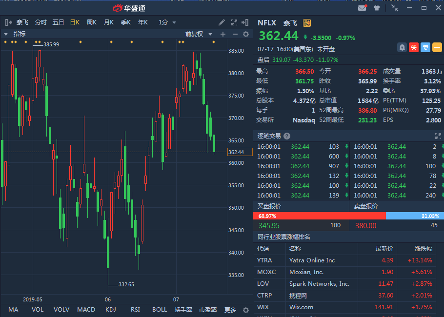444x317 pixels.
Task: Open the 1分 minute interval dropdown
Action: [x=167, y=22]
